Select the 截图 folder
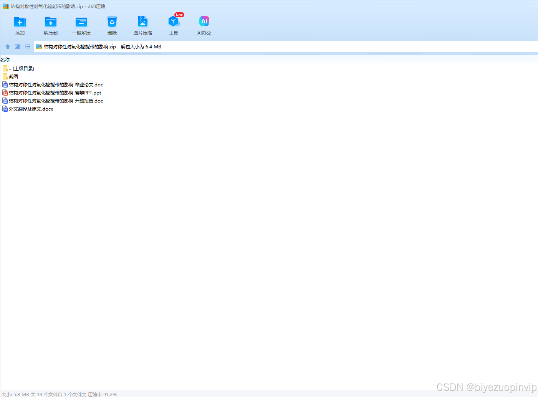 10,76
